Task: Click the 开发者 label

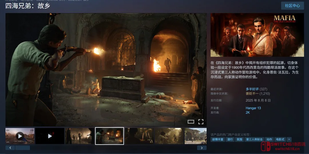Action: [x=215, y=108]
